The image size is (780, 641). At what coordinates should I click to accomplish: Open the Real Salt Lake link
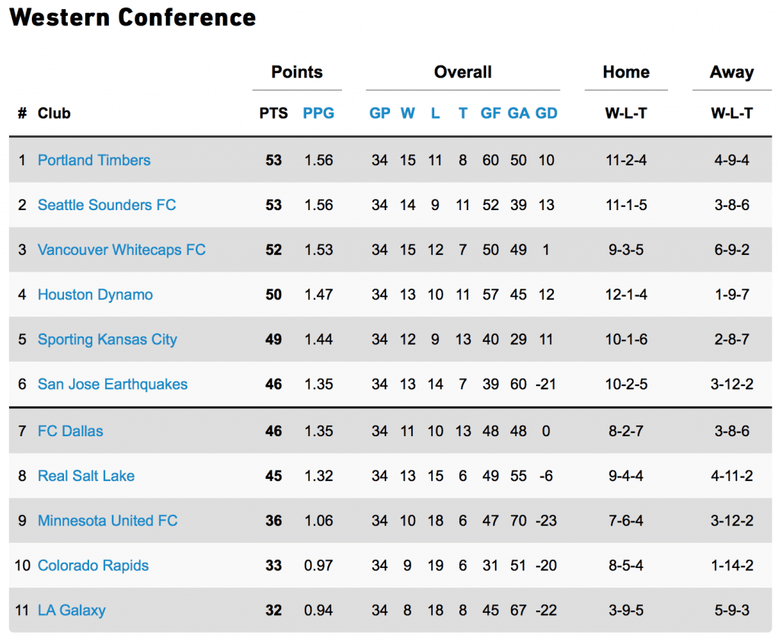click(x=86, y=475)
